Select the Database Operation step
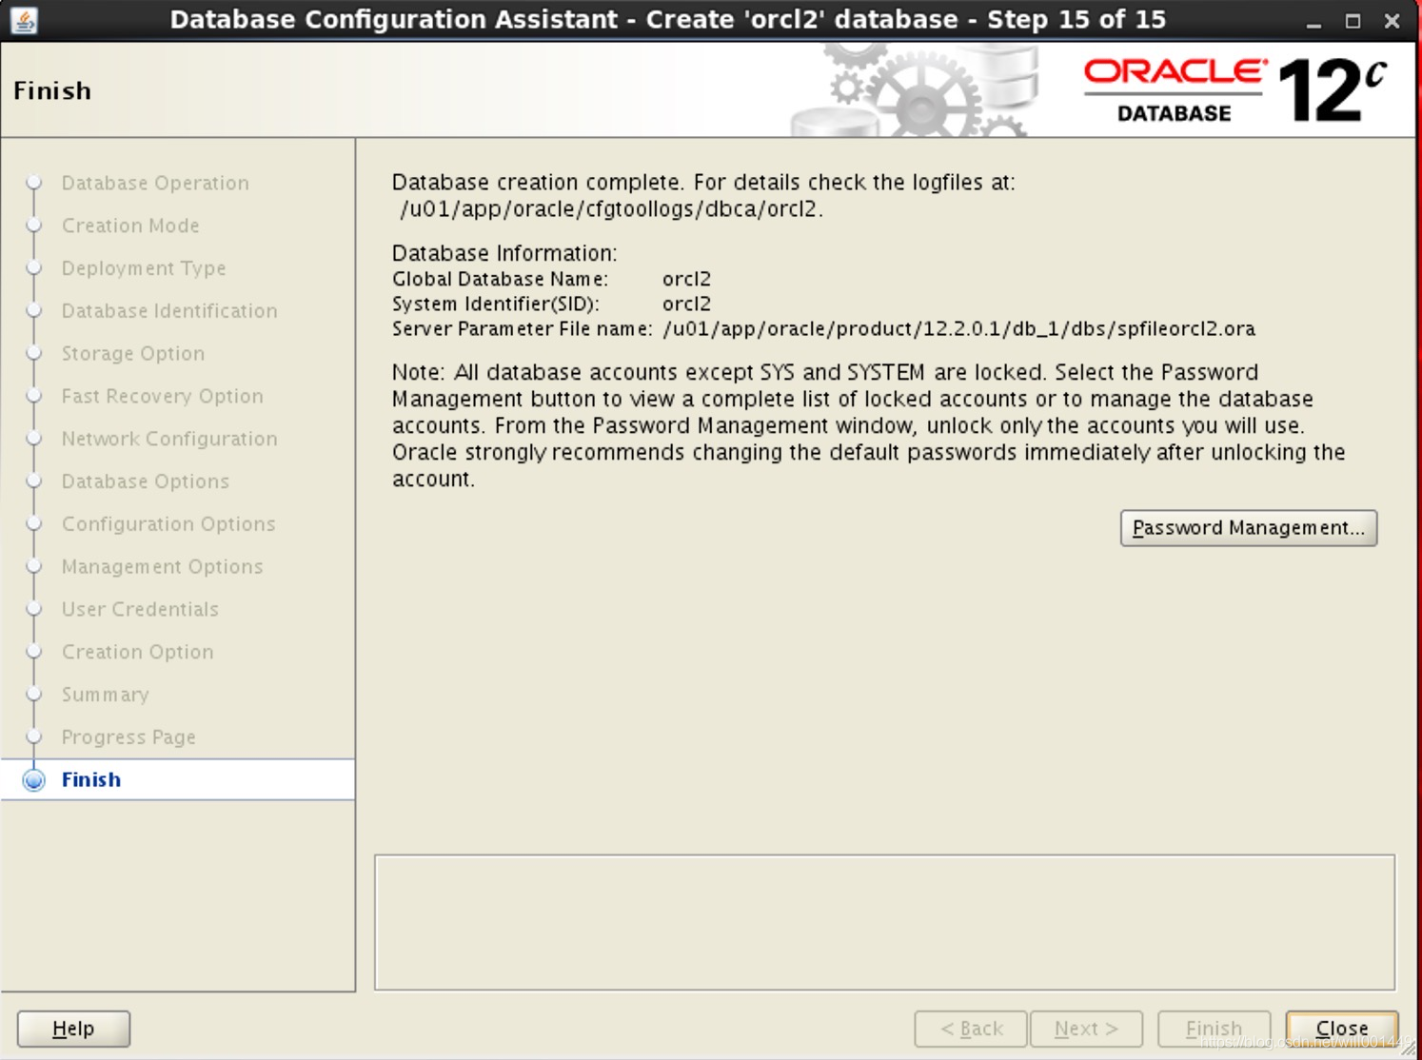Screen dimensions: 1422x1060 155,183
